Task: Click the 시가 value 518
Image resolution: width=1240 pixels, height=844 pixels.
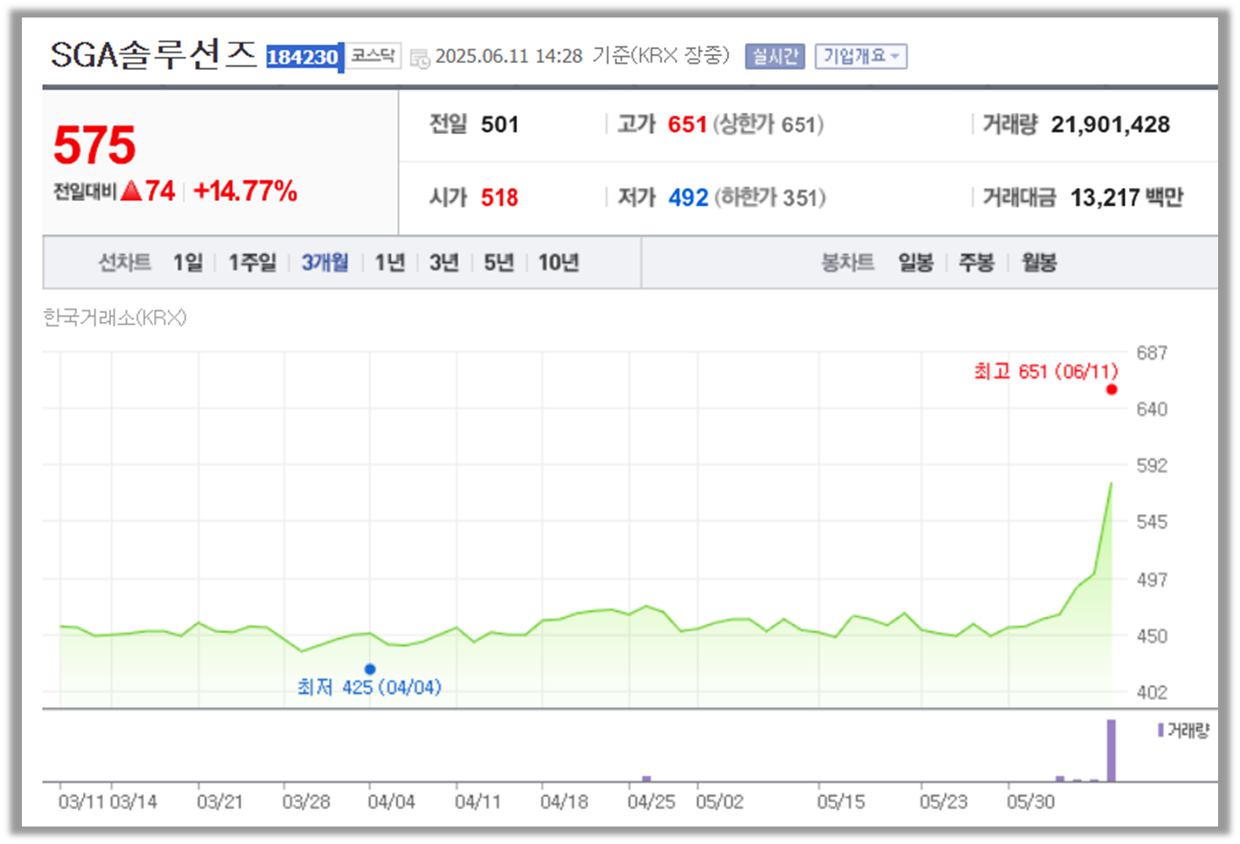Action: pos(499,198)
